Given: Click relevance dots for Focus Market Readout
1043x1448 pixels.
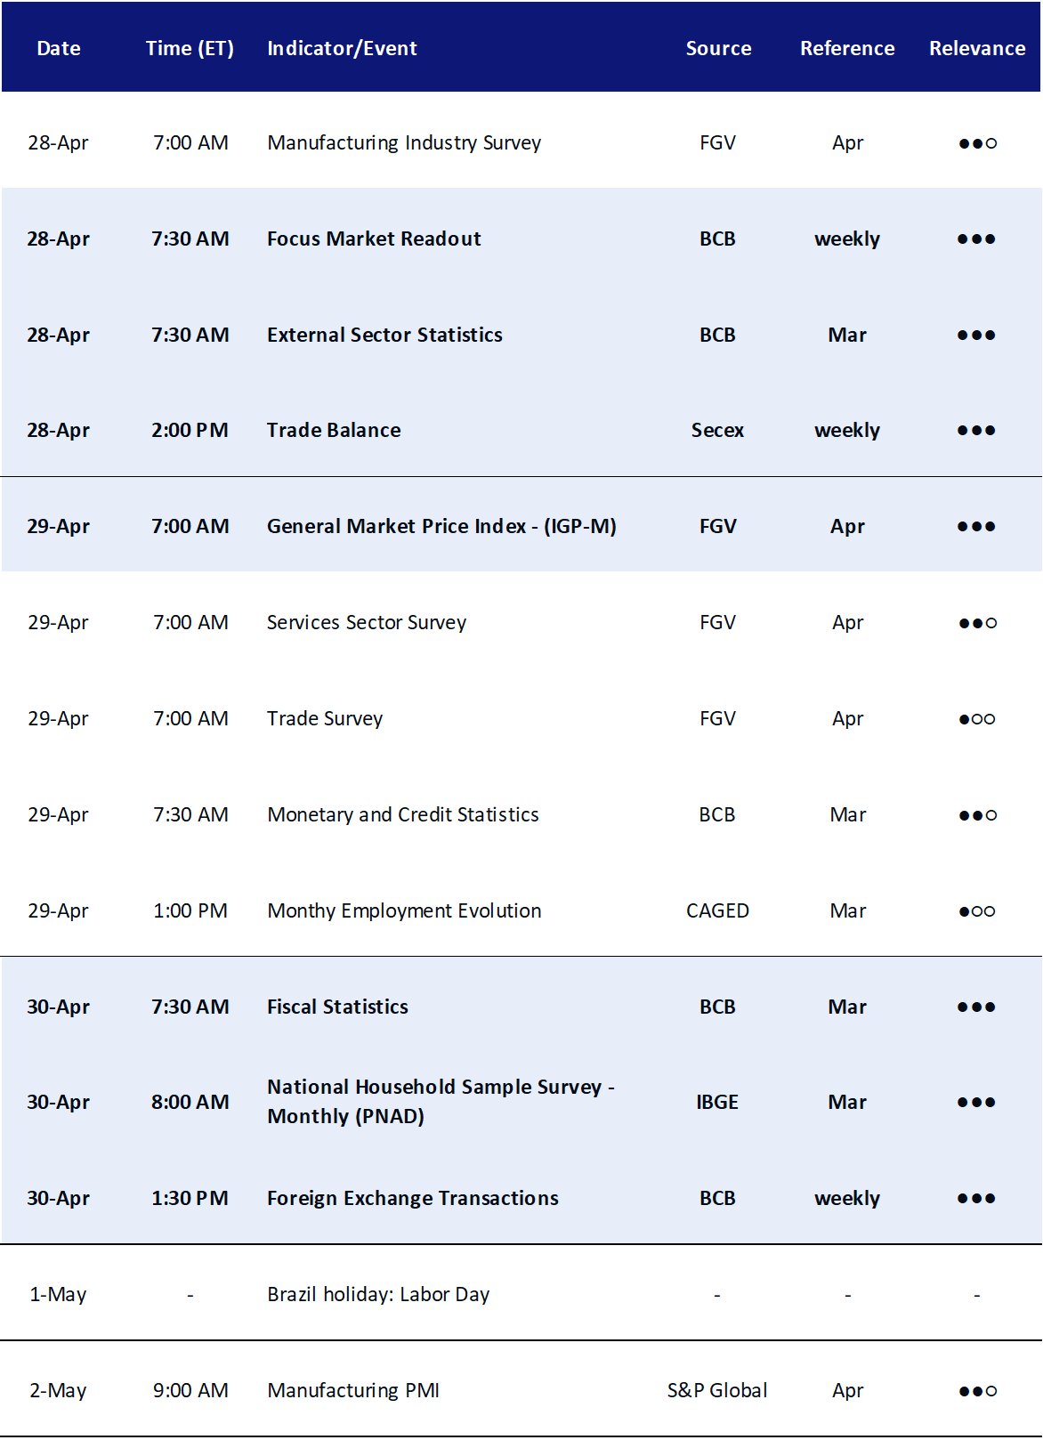Looking at the screenshot, I should (976, 239).
